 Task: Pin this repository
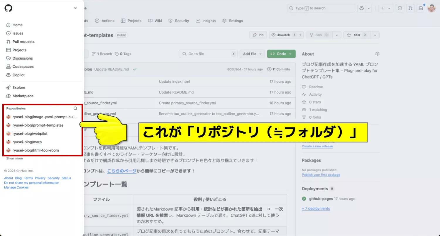(x=258, y=35)
